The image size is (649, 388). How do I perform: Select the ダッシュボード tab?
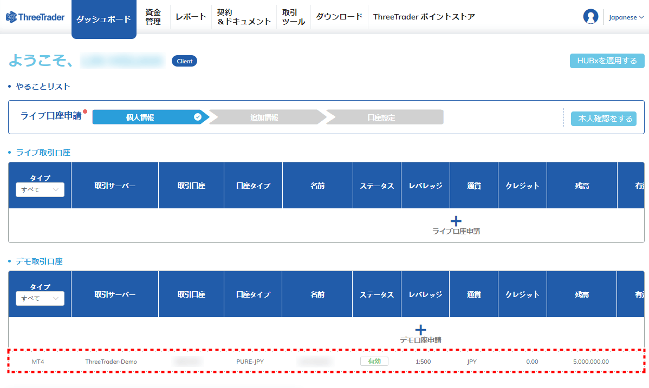(x=104, y=19)
